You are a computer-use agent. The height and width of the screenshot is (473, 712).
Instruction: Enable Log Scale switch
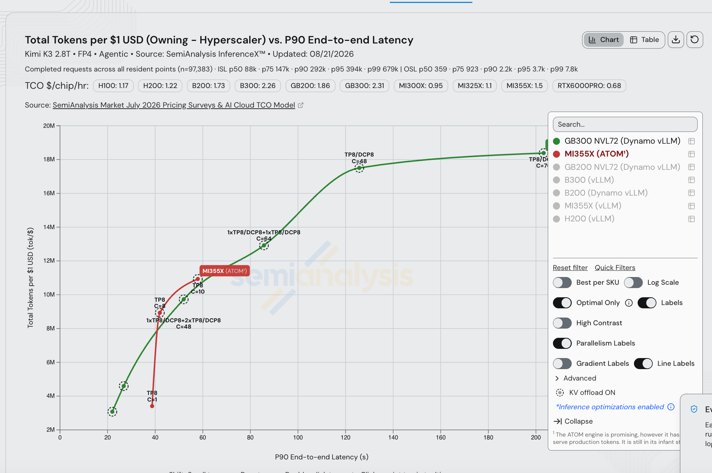(x=633, y=283)
